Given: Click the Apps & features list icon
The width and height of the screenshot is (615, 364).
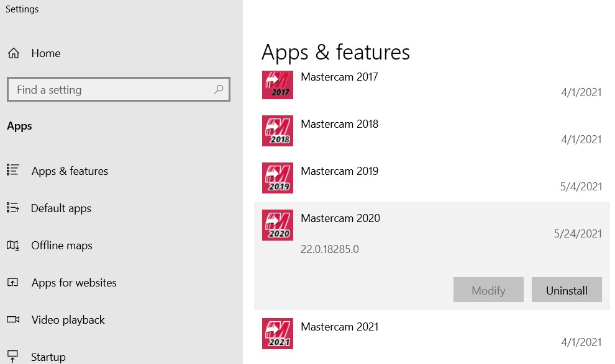Looking at the screenshot, I should tap(12, 170).
